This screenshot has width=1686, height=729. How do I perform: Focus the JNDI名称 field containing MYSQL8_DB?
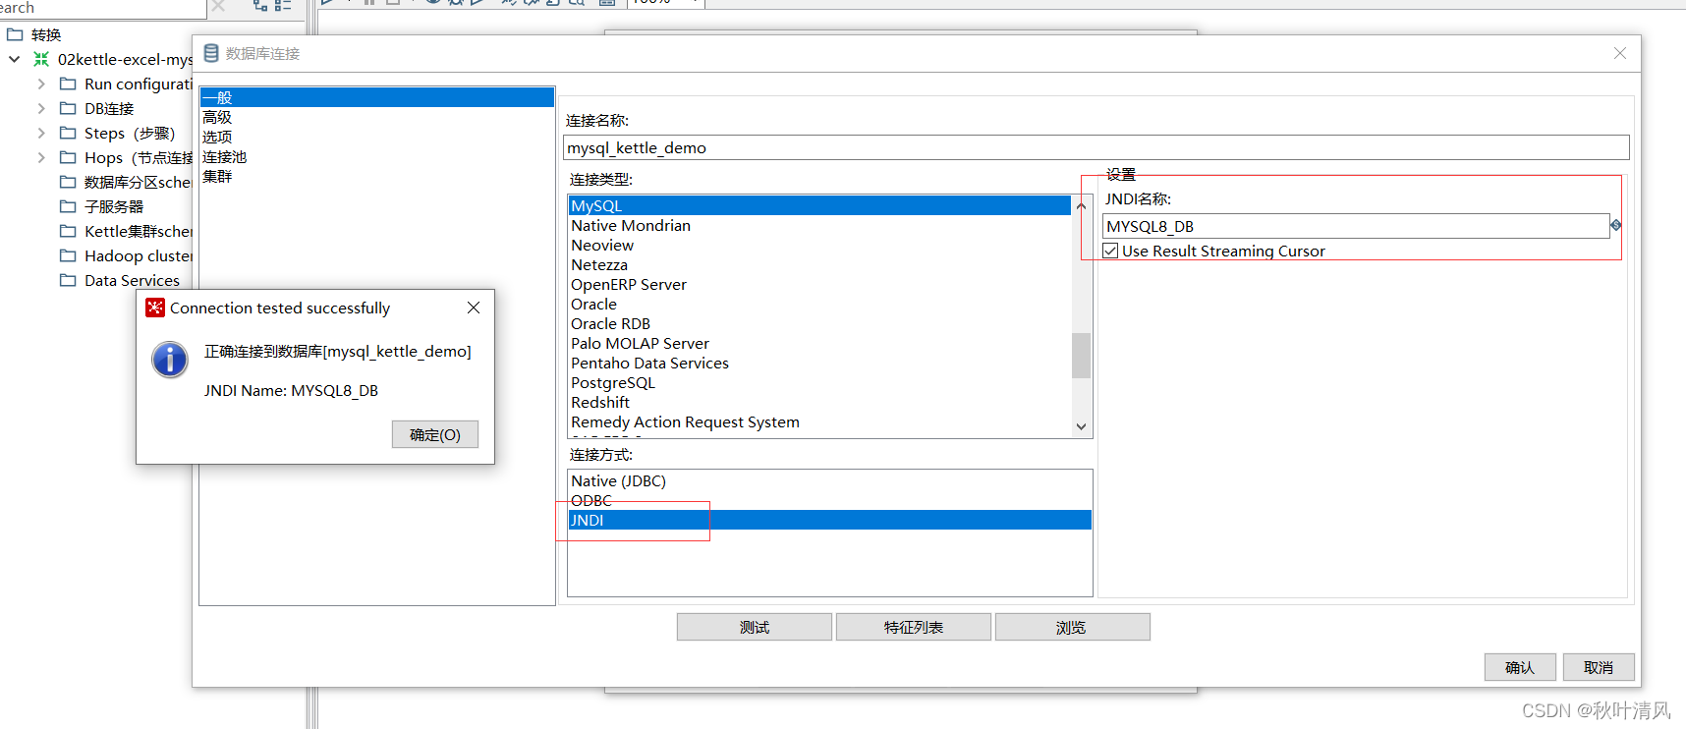tap(1355, 226)
